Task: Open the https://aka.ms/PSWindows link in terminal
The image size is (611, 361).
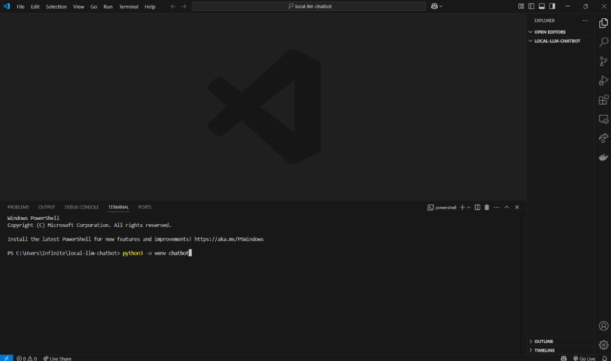Action: click(229, 239)
